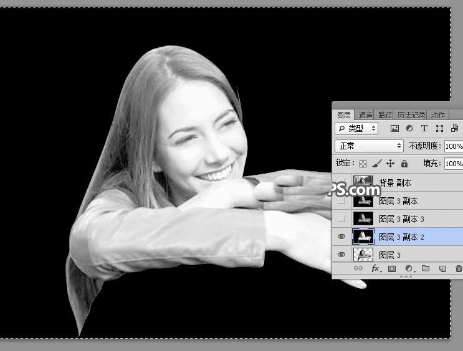The width and height of the screenshot is (463, 351).
Task: Select 图层 3 副本 3 layer thumbnail
Action: click(363, 219)
